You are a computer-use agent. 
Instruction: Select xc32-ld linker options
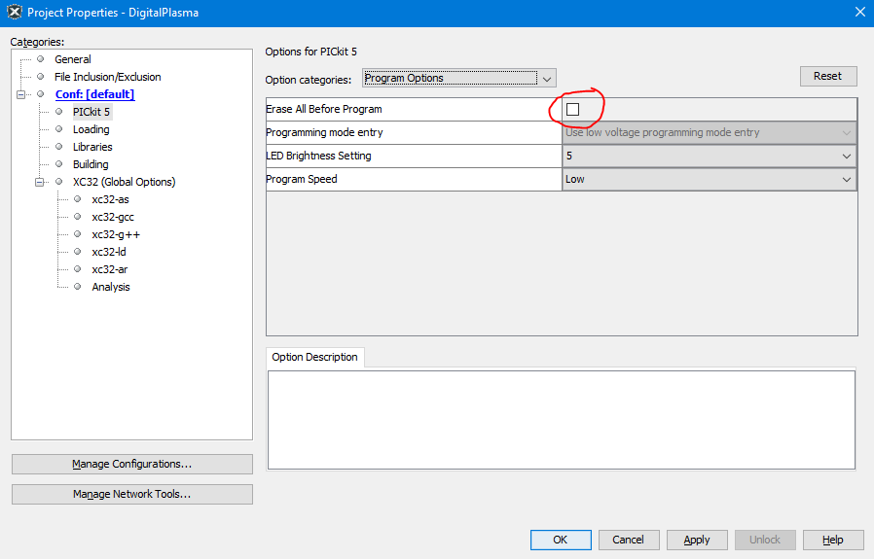point(109,252)
